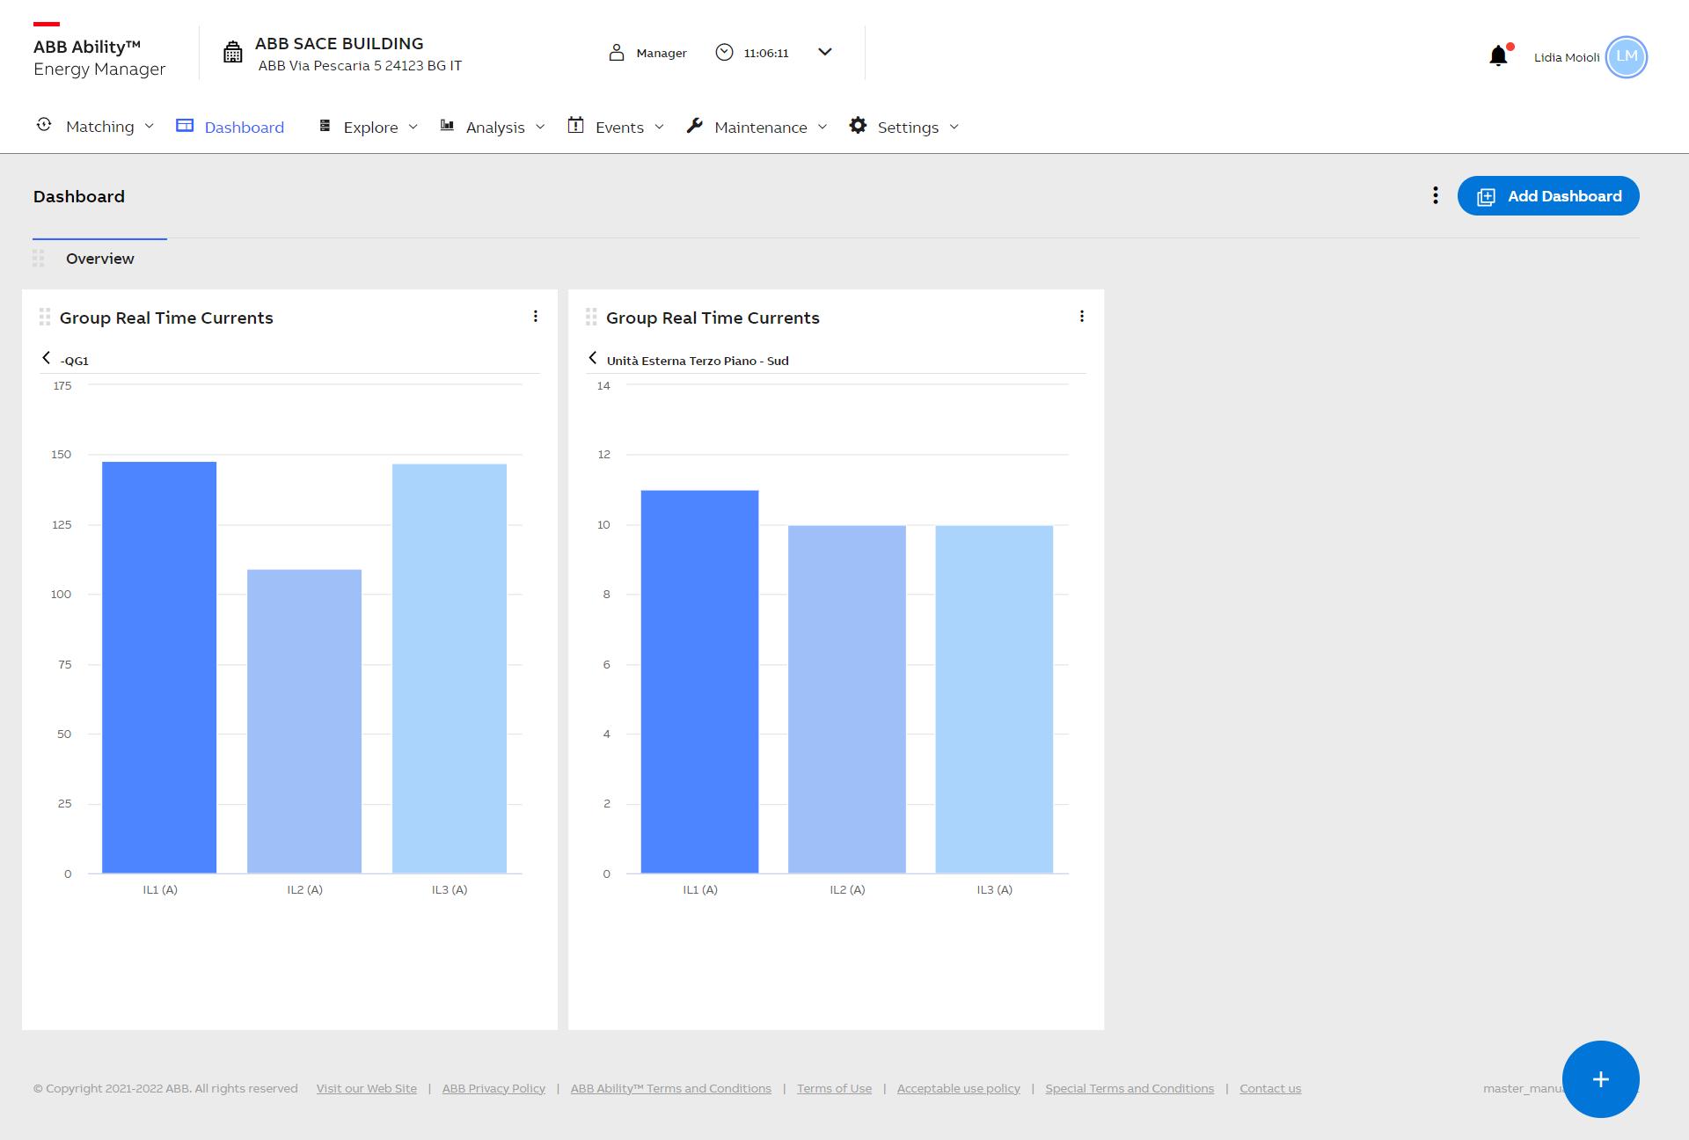Image resolution: width=1689 pixels, height=1140 pixels.
Task: Open the -QG1 widget three-dot menu
Action: click(535, 317)
